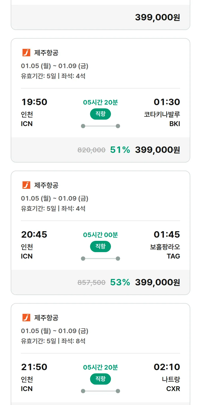Select the Jeju Air logo on the Nha Trang card
The image size is (201, 405).
tap(26, 318)
